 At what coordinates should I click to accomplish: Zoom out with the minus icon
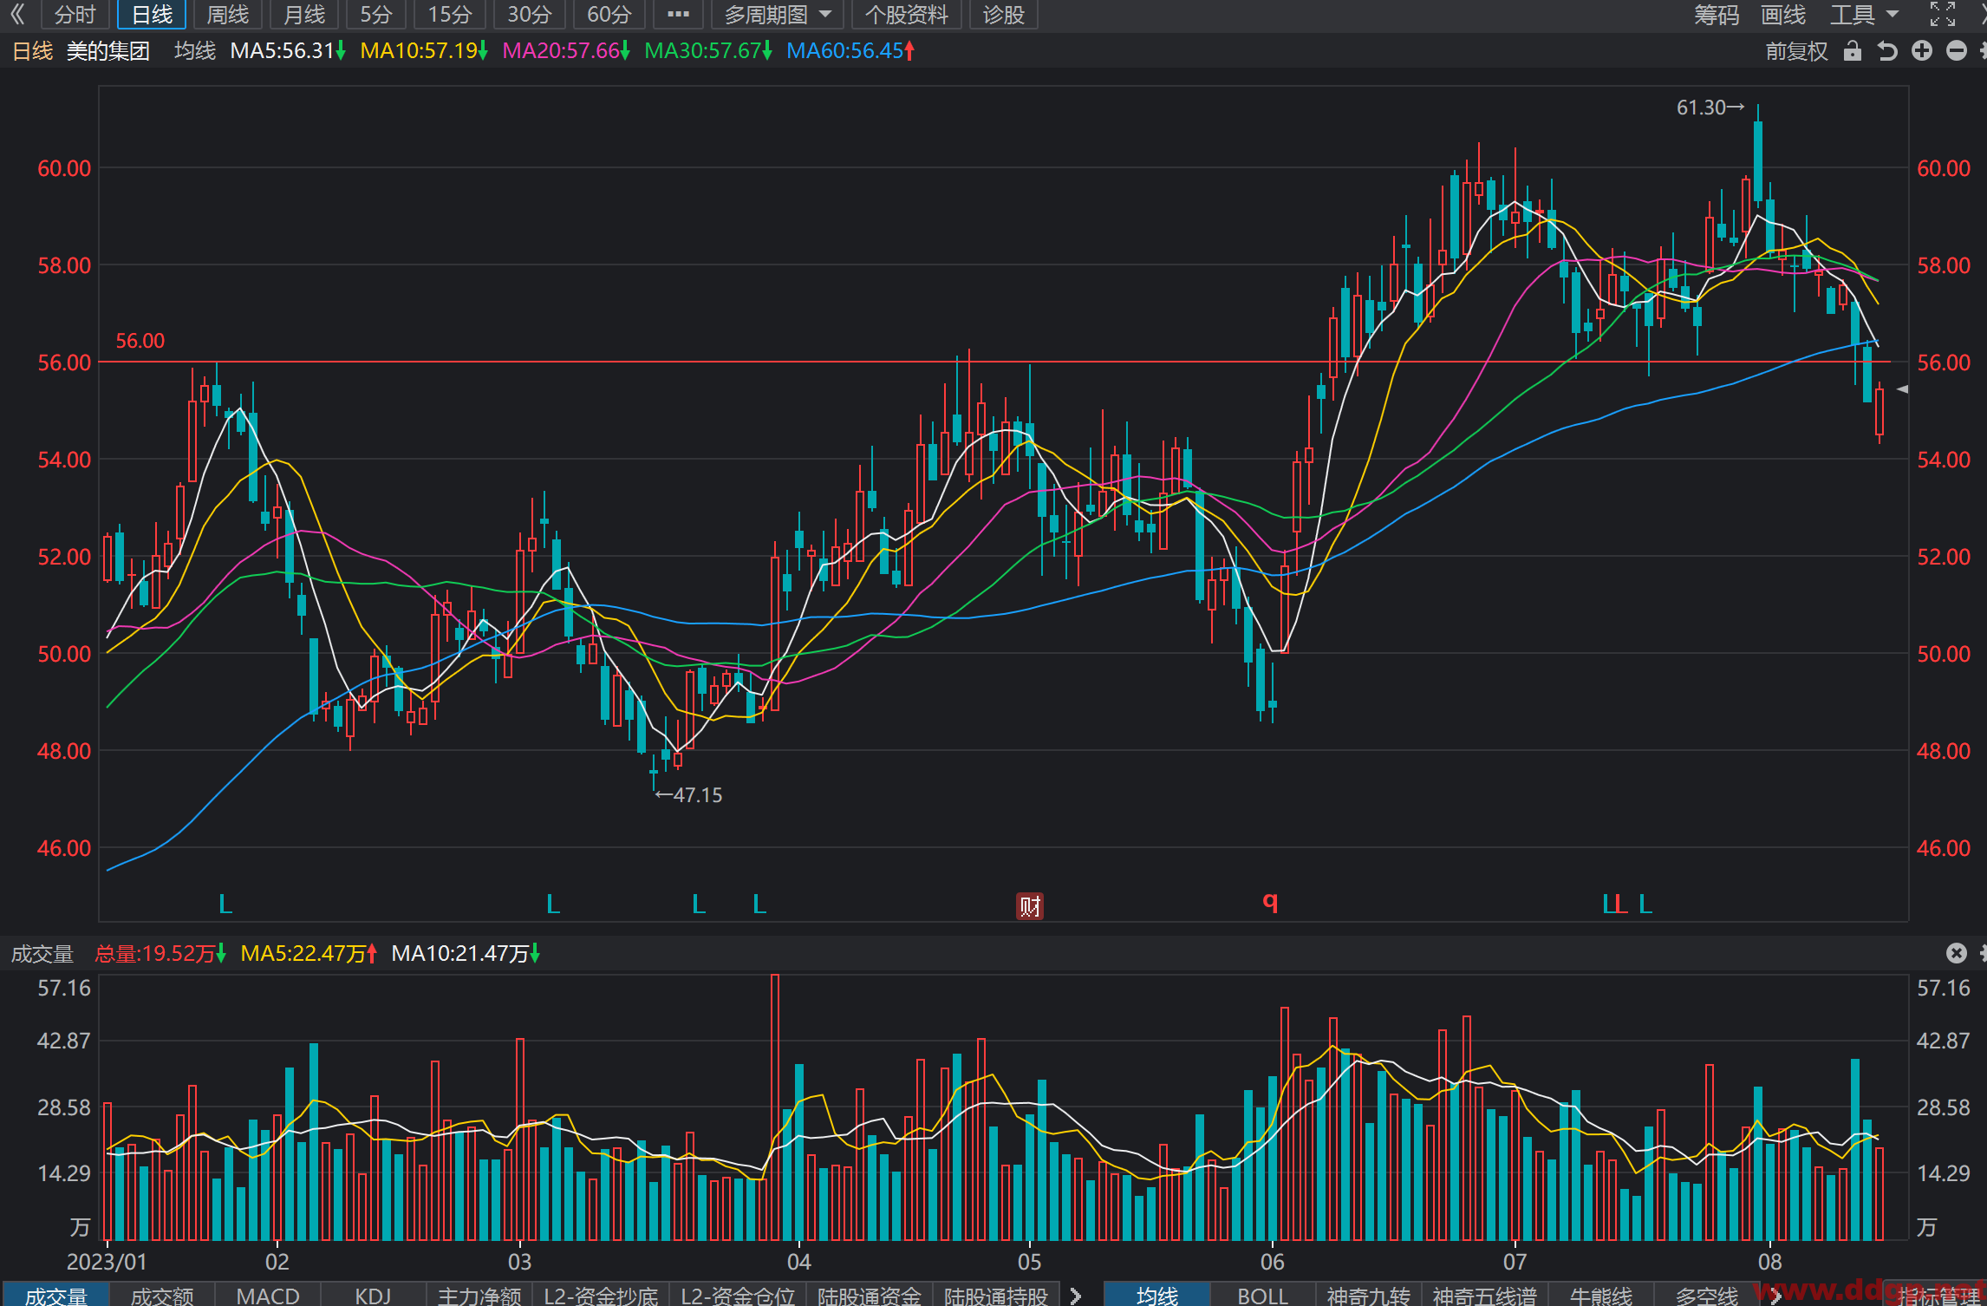tap(1957, 51)
